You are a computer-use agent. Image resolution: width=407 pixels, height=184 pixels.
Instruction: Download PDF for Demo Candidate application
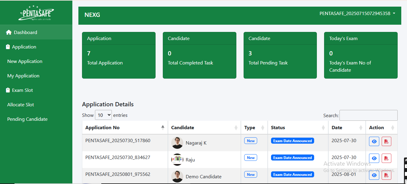click(386, 175)
